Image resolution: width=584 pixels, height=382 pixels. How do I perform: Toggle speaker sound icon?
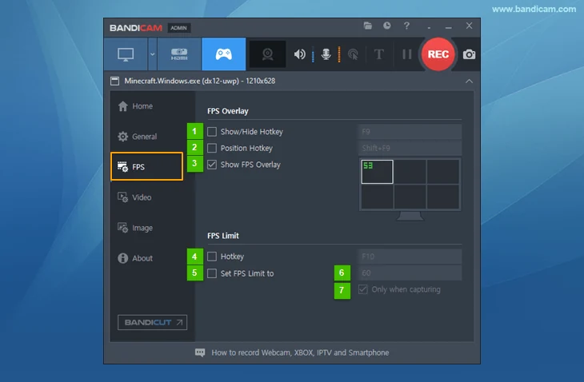pos(299,54)
